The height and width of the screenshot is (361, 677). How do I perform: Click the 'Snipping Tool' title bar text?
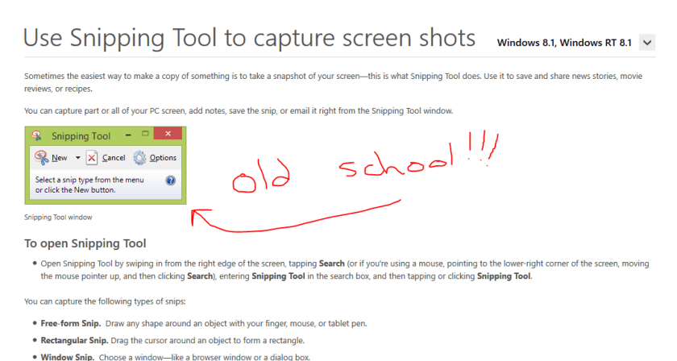pyautogui.click(x=81, y=136)
